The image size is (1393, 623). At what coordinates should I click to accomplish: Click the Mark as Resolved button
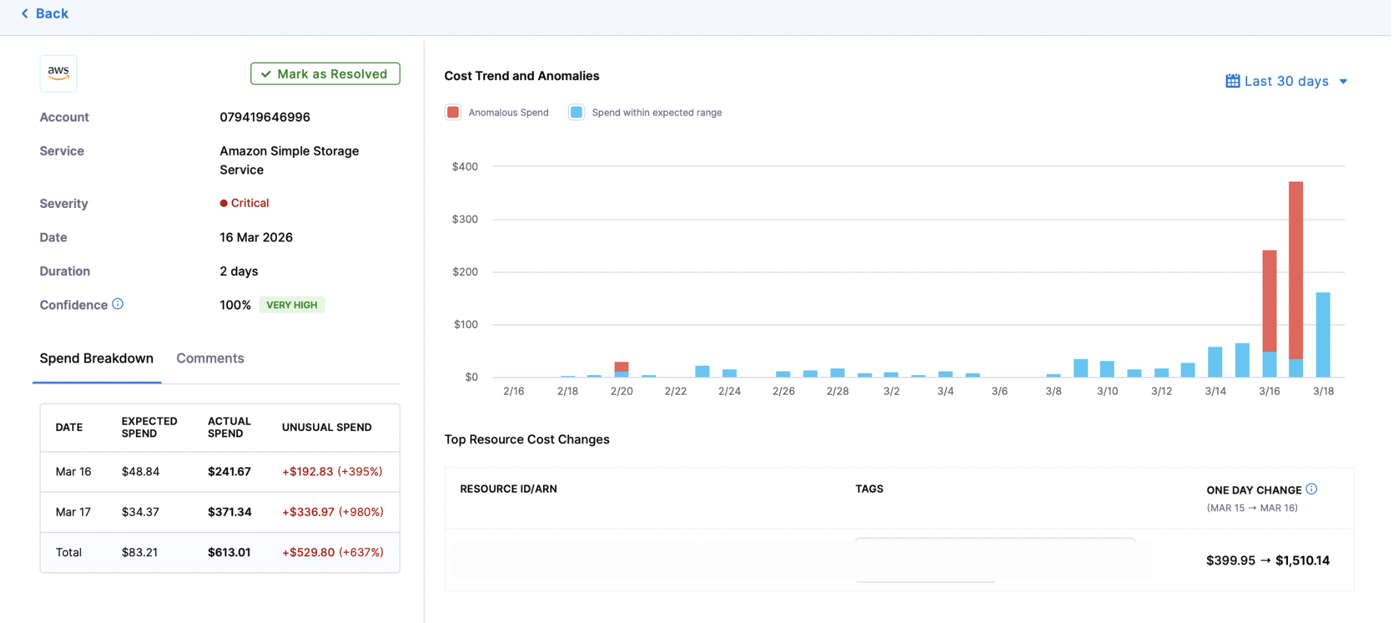[x=325, y=74]
